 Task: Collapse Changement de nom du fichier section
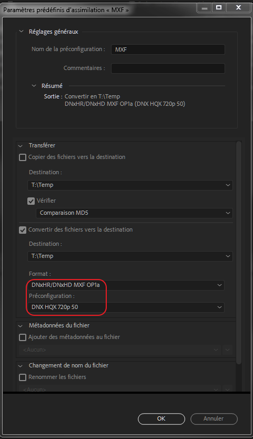pos(21,366)
